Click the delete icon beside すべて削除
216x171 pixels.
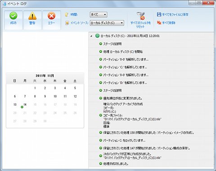pyautogui.click(x=159, y=22)
